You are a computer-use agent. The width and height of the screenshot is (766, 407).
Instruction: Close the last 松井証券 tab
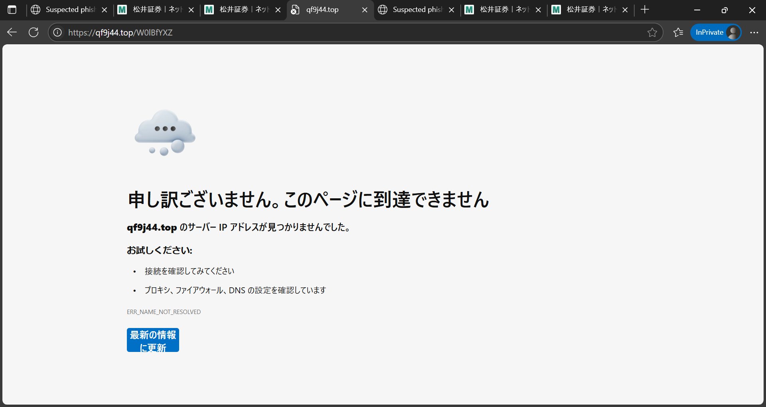tap(625, 10)
